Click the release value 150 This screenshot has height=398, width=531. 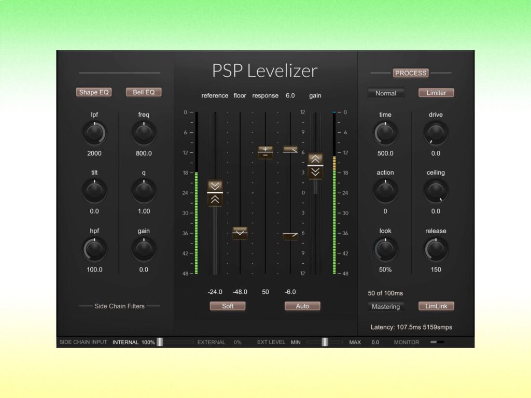point(436,269)
